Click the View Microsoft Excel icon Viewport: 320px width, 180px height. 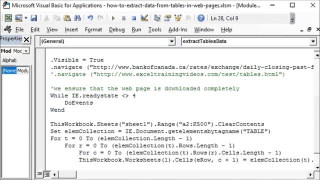pos(8,18)
